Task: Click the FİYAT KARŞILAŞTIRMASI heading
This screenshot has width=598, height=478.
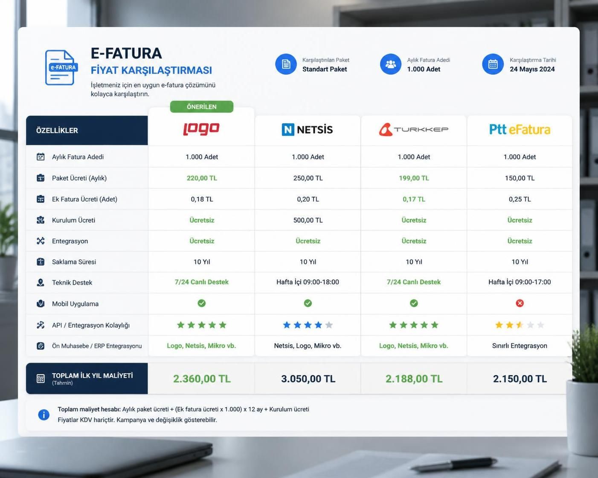Action: click(151, 70)
